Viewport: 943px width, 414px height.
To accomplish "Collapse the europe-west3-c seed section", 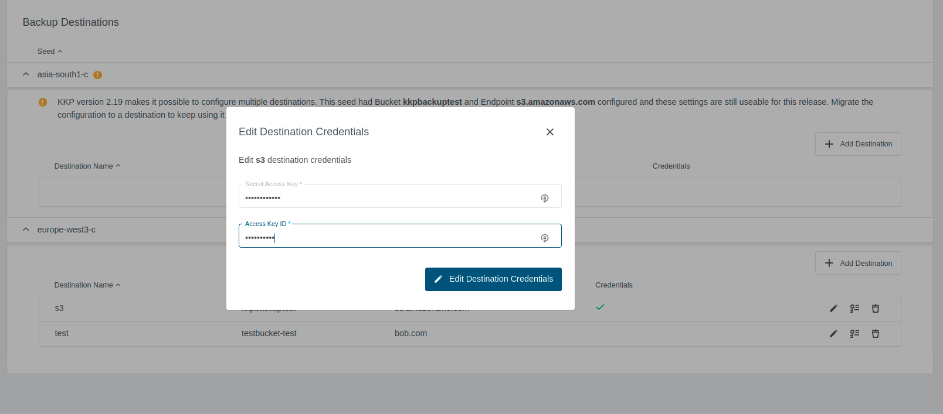I will 26,230.
